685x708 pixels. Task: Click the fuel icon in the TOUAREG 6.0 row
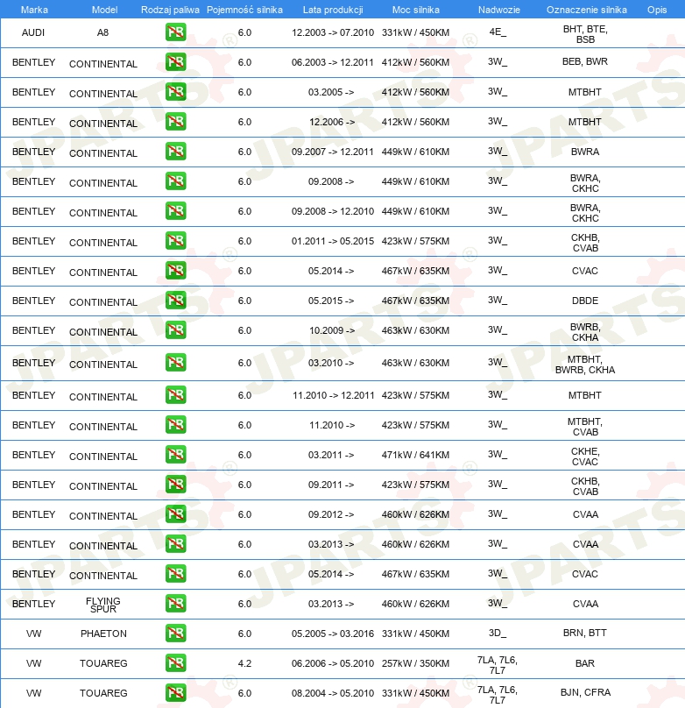coord(175,693)
